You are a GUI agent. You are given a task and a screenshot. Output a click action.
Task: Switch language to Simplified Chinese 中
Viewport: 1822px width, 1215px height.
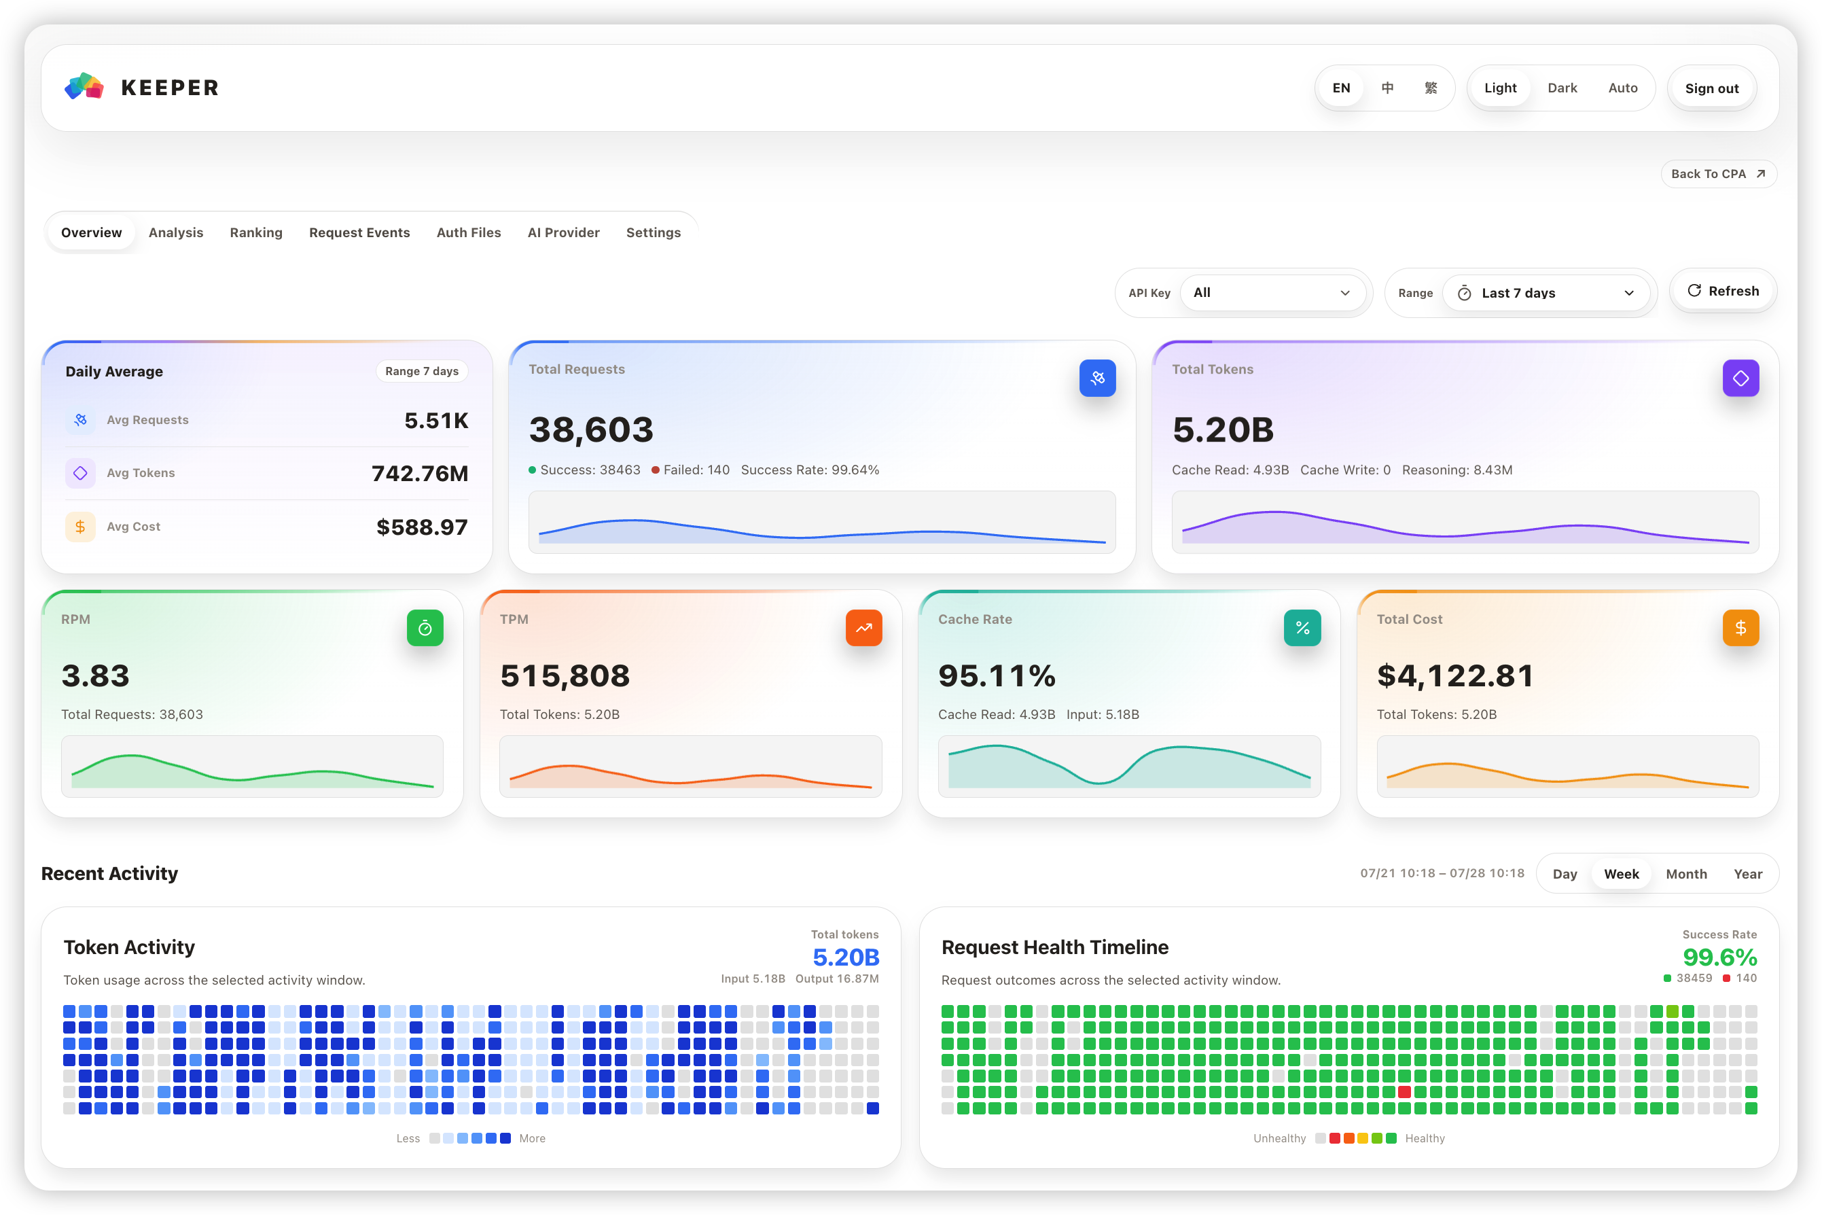click(1387, 88)
